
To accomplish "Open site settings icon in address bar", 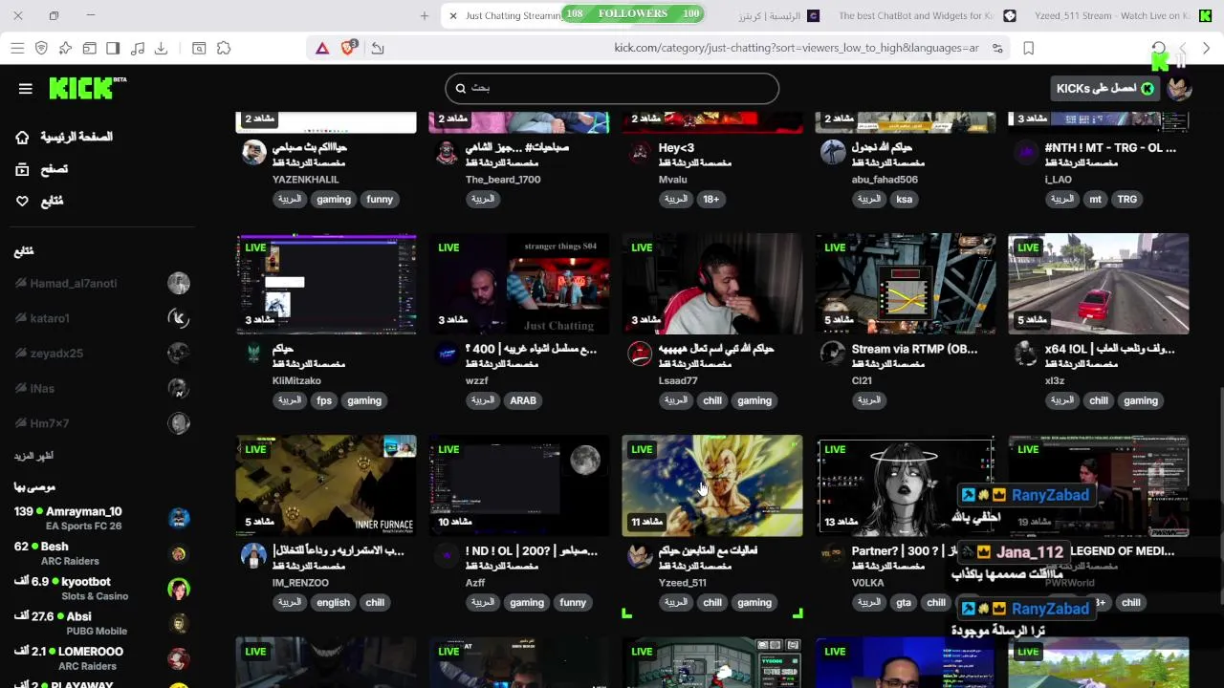I will [997, 48].
